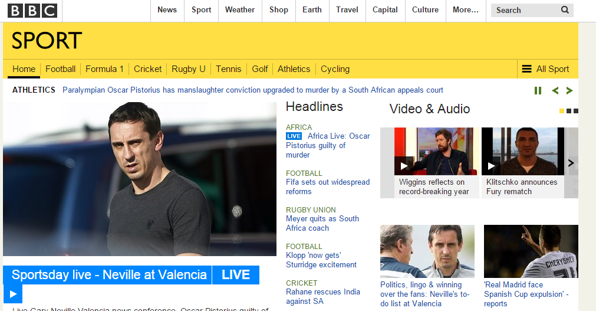
Task: Click the SPORT banner title
Action: pos(47,40)
